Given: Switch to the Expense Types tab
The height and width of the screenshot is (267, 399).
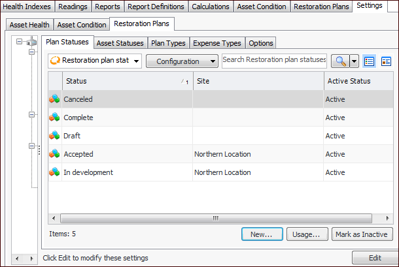Looking at the screenshot, I should pos(219,43).
